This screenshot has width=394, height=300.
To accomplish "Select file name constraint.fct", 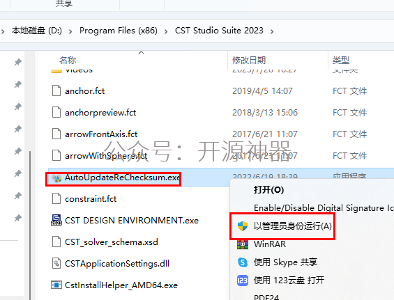I will (91, 199).
